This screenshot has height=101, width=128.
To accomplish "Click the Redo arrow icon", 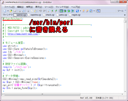I will pos(44,11).
